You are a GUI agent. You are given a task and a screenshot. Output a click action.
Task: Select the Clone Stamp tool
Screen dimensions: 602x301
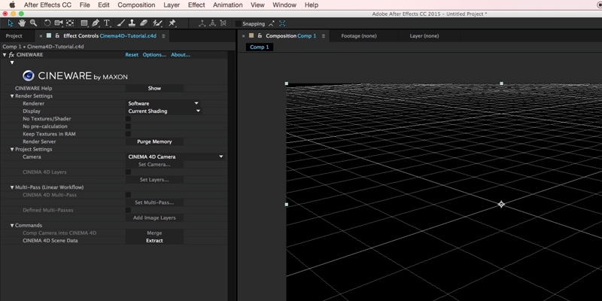click(132, 23)
